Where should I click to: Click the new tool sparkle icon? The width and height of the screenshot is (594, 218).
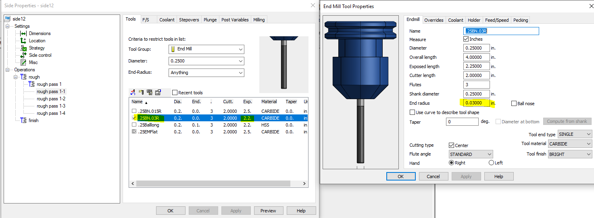[x=142, y=92]
